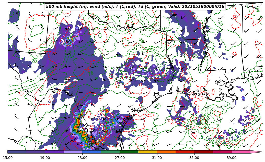This screenshot has width=265, height=162.
Task: Click the 27.00 colorbar tick label
Action: click(x=120, y=158)
